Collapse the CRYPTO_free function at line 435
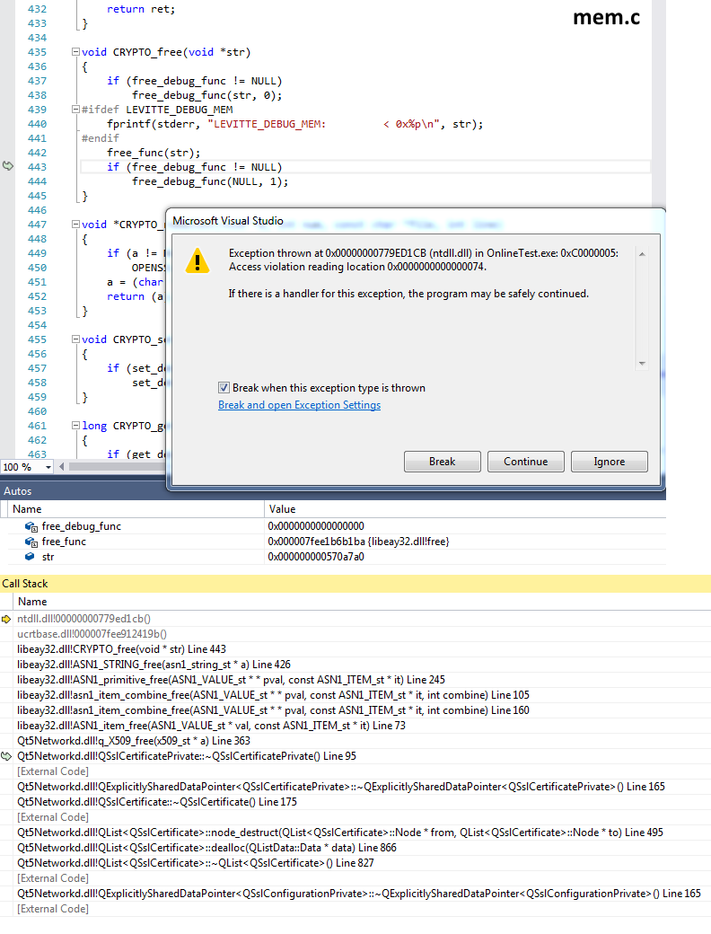 point(75,52)
